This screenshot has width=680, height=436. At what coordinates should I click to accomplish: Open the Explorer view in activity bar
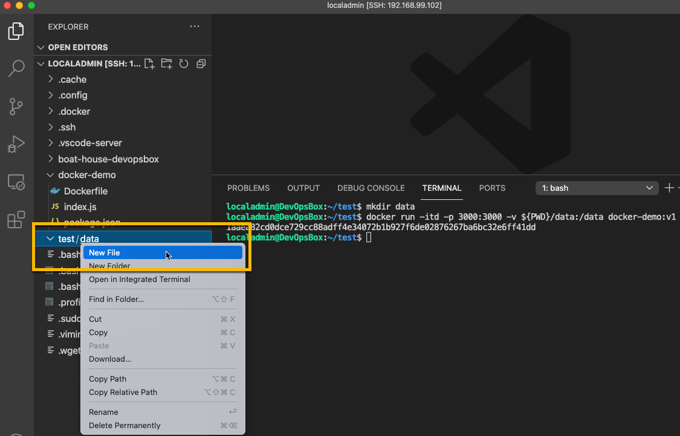click(16, 31)
